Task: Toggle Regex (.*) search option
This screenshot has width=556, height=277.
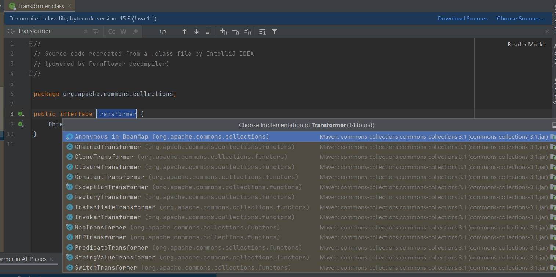Action: (135, 32)
